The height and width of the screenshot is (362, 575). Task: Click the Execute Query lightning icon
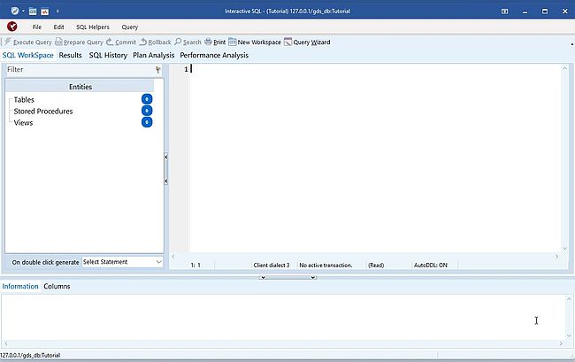(8, 42)
